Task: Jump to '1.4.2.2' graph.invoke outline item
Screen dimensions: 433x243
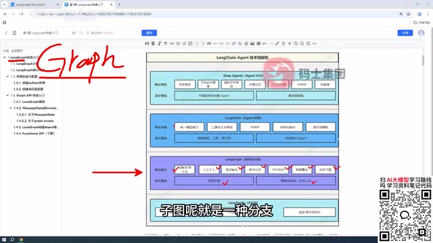Action: coord(35,121)
